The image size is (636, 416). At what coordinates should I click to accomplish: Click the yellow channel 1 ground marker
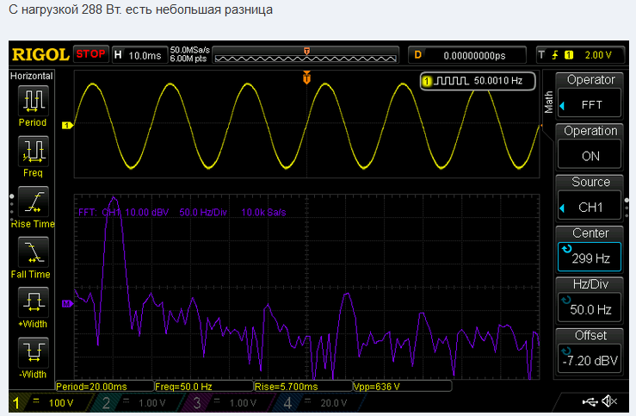pyautogui.click(x=67, y=126)
